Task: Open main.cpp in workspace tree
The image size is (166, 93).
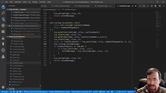Action: (24, 60)
